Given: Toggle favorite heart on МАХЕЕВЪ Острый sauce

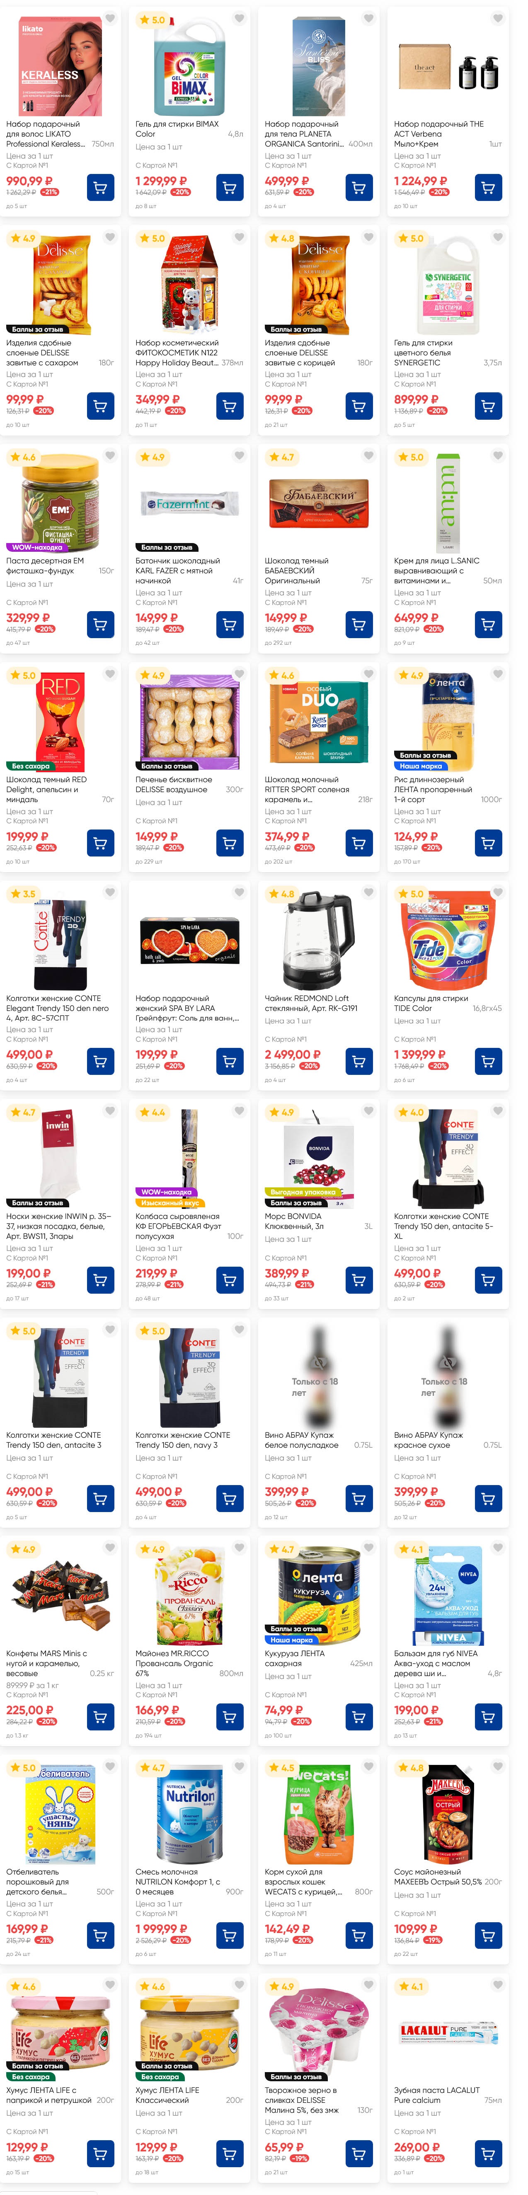Looking at the screenshot, I should pos(498,1767).
